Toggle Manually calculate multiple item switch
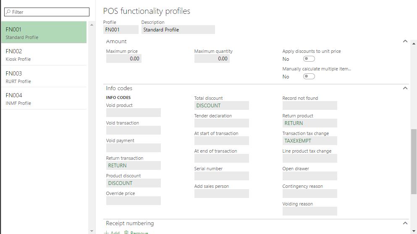417x234 pixels. pyautogui.click(x=309, y=77)
